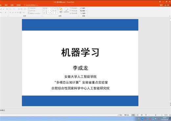Open Shape Fill (形状填充) dropdown

tap(74, 8)
